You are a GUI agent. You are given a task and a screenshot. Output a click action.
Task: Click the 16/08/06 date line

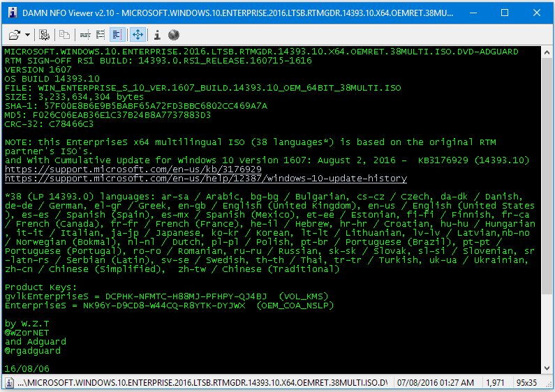27,369
